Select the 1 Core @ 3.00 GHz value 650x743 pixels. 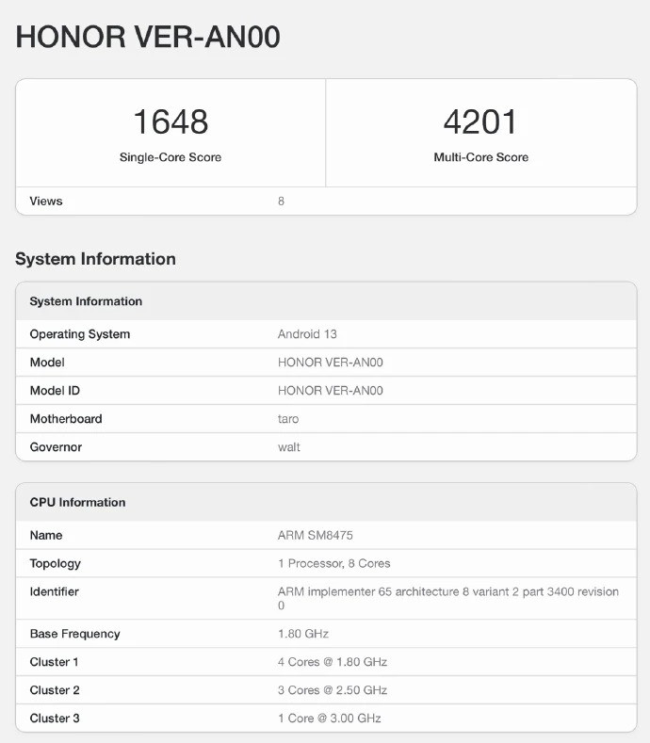point(330,719)
